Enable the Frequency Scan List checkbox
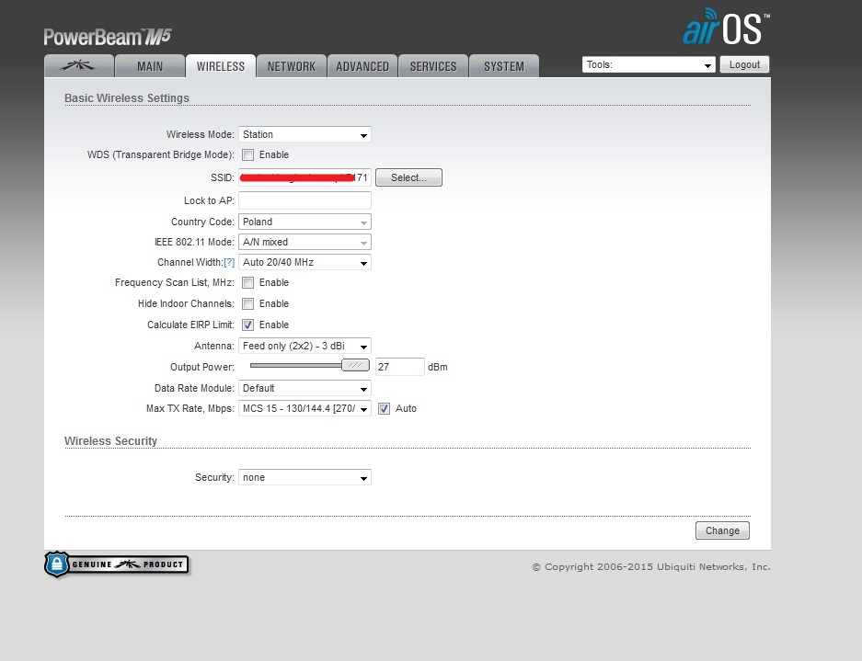862x661 pixels. click(x=248, y=283)
